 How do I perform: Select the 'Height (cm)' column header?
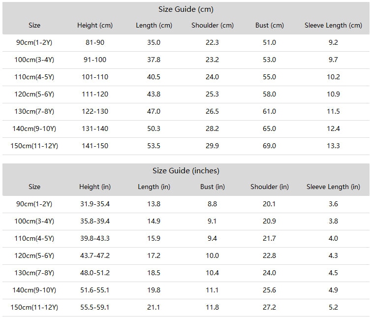(x=95, y=25)
